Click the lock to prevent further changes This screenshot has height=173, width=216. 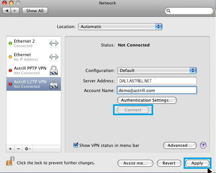tap(10, 161)
